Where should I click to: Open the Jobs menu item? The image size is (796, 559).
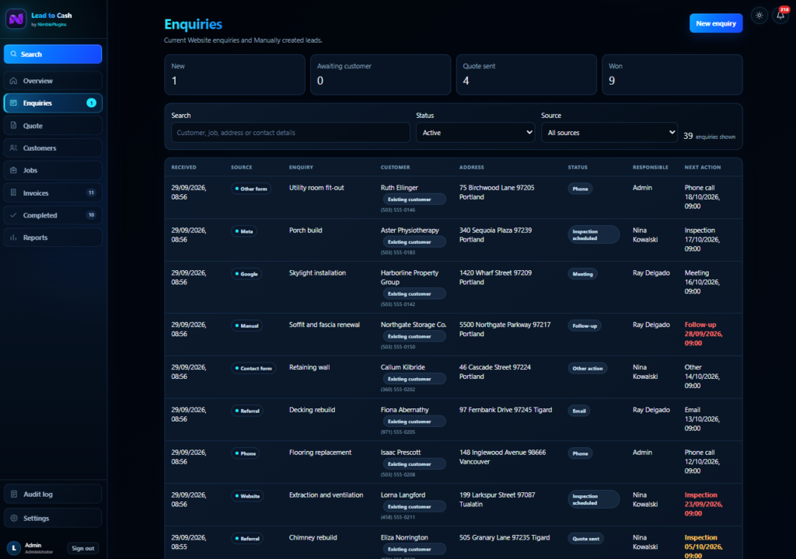tap(53, 170)
